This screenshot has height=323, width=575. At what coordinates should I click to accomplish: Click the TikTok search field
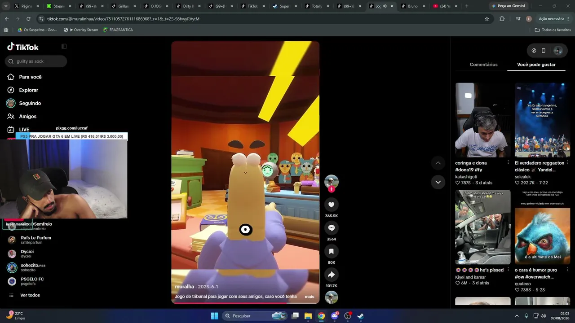[x=36, y=61]
